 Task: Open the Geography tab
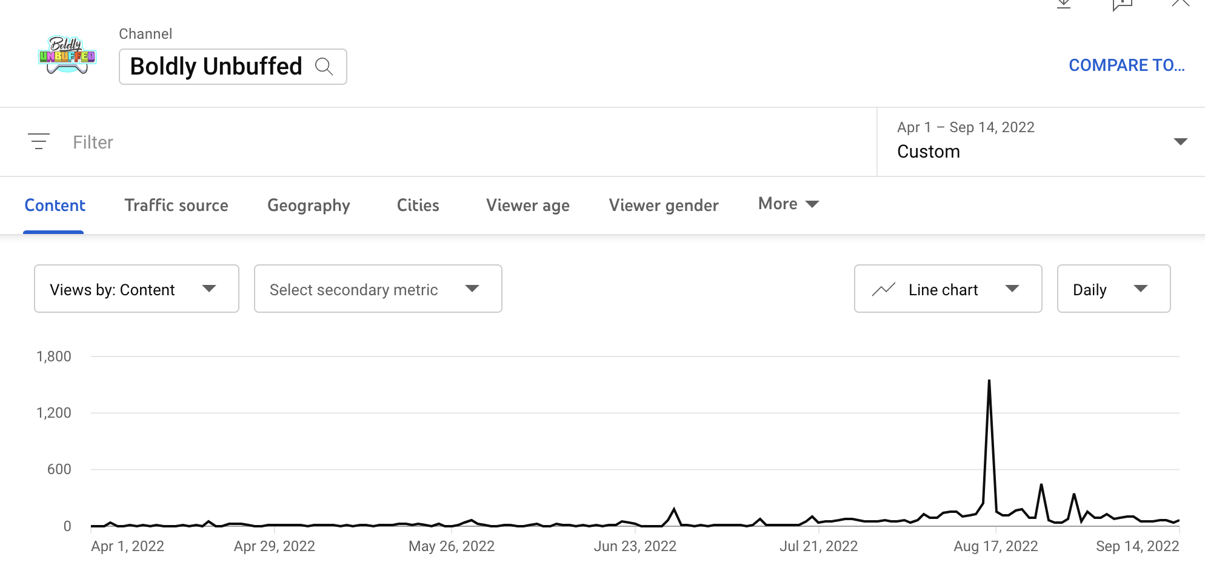click(x=309, y=206)
